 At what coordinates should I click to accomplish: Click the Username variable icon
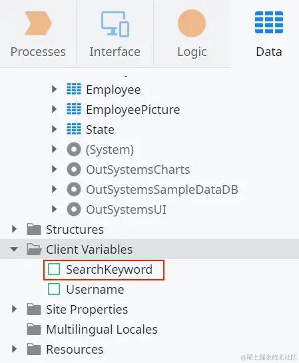coord(54,289)
